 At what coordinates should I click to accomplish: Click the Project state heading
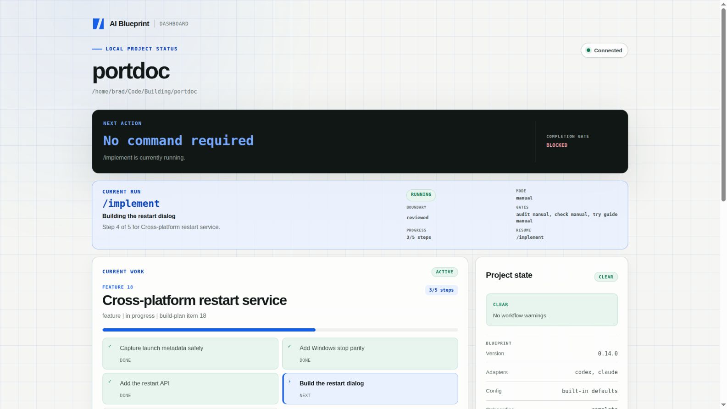tap(509, 275)
